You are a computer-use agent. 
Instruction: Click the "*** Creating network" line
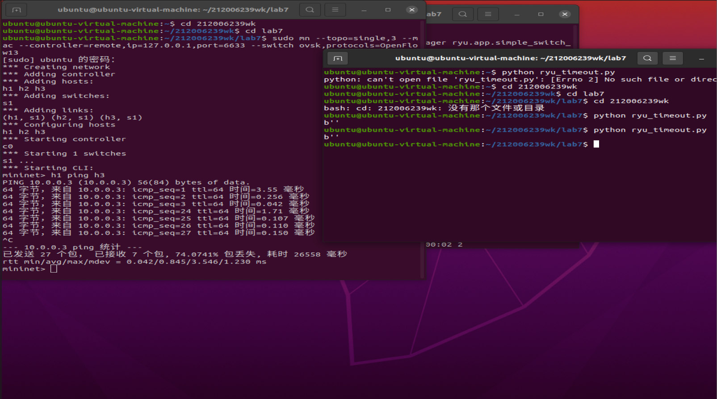coord(56,67)
